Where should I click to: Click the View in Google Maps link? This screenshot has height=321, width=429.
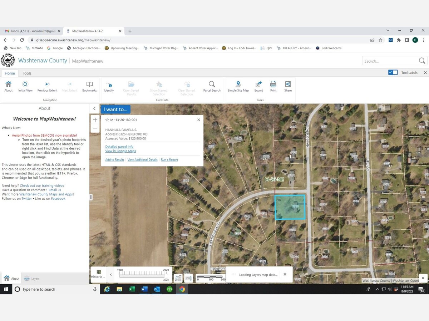(120, 151)
